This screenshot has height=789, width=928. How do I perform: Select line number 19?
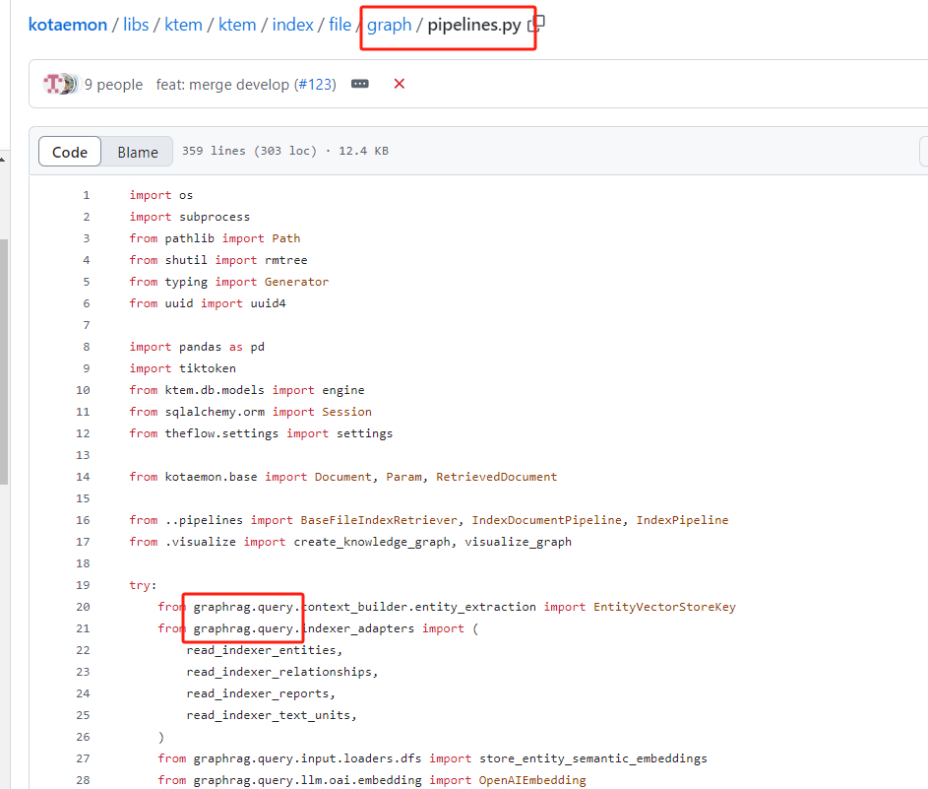(83, 585)
